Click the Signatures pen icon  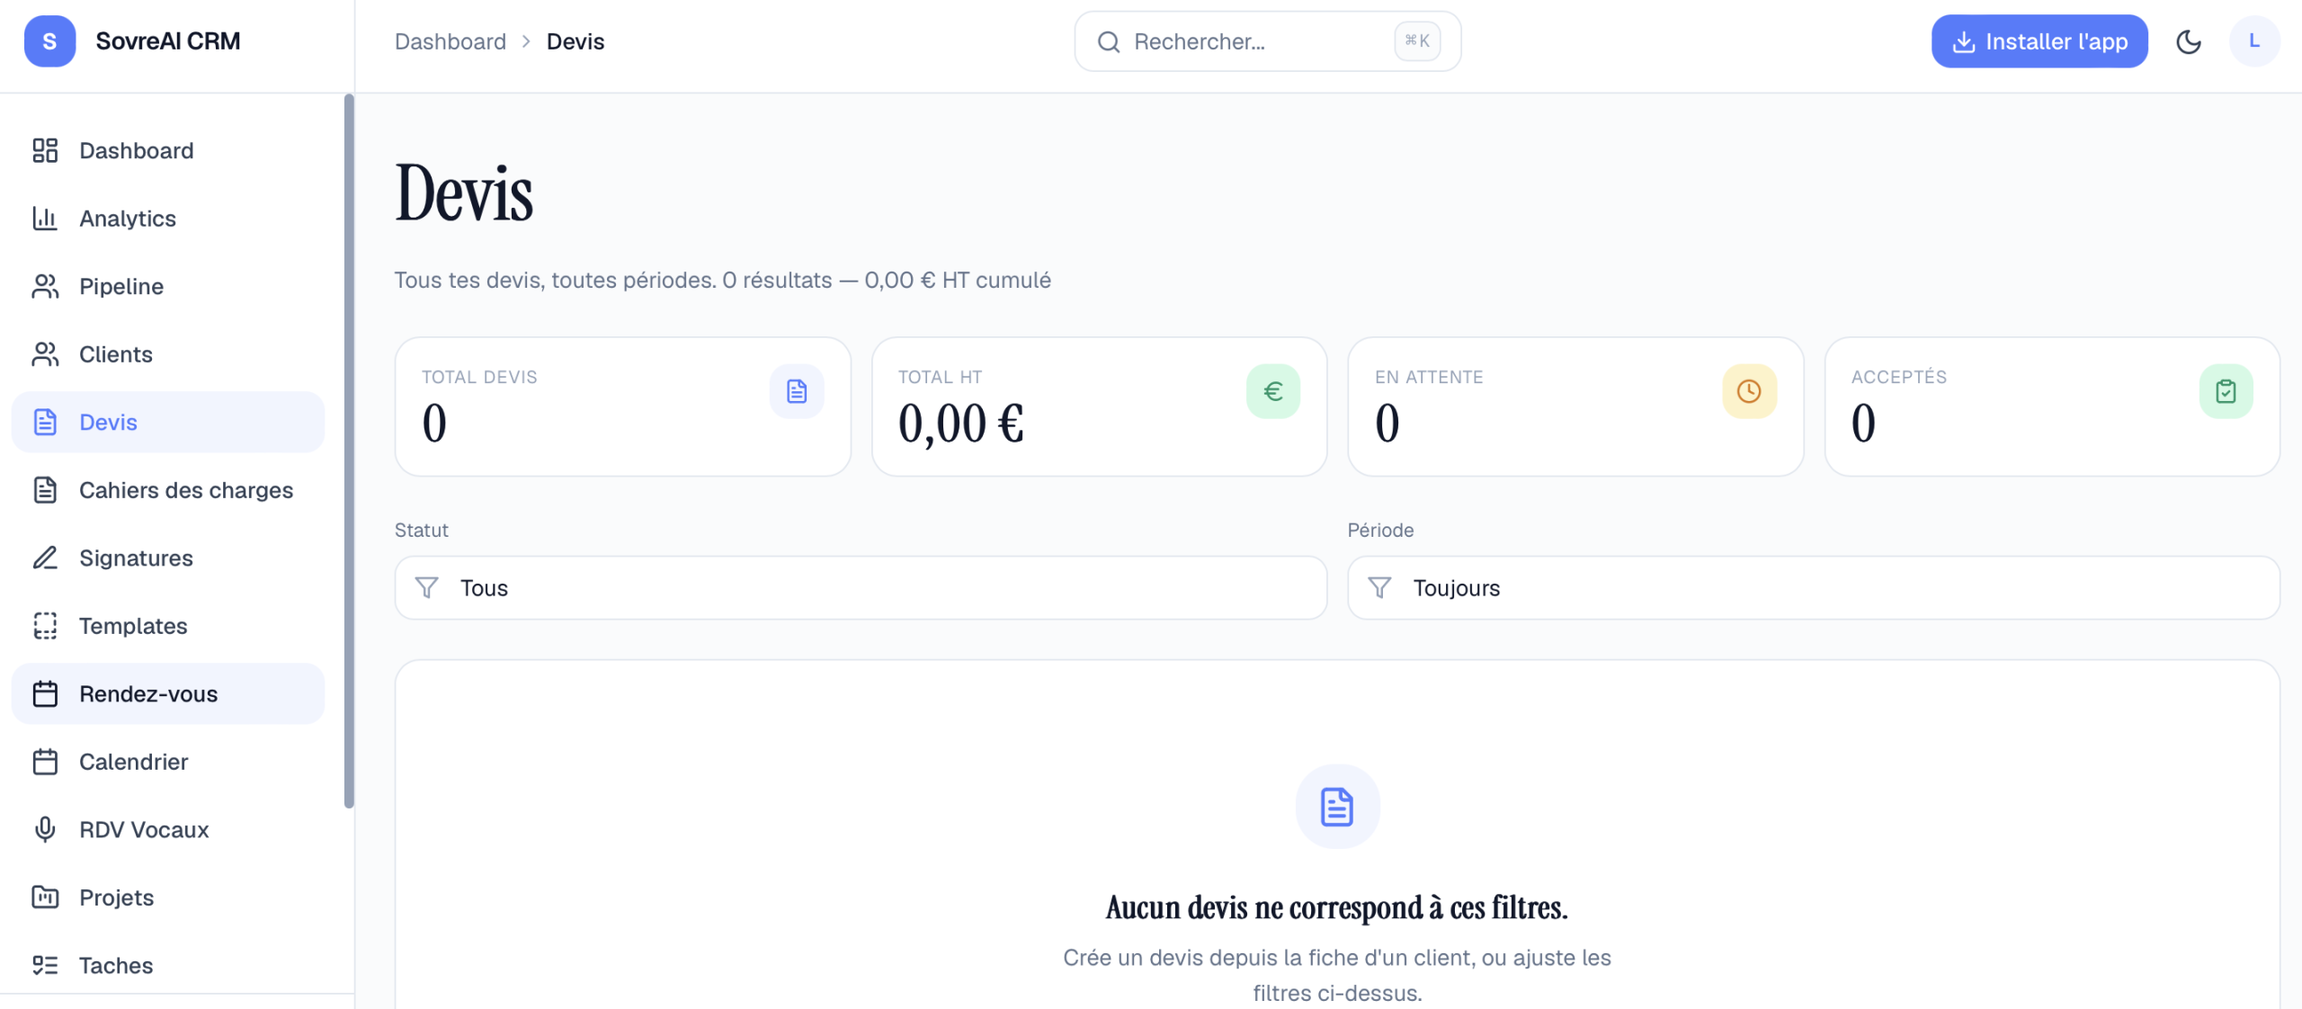pyautogui.click(x=45, y=558)
